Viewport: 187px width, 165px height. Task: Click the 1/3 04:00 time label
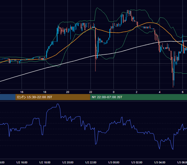(x=160, y=162)
